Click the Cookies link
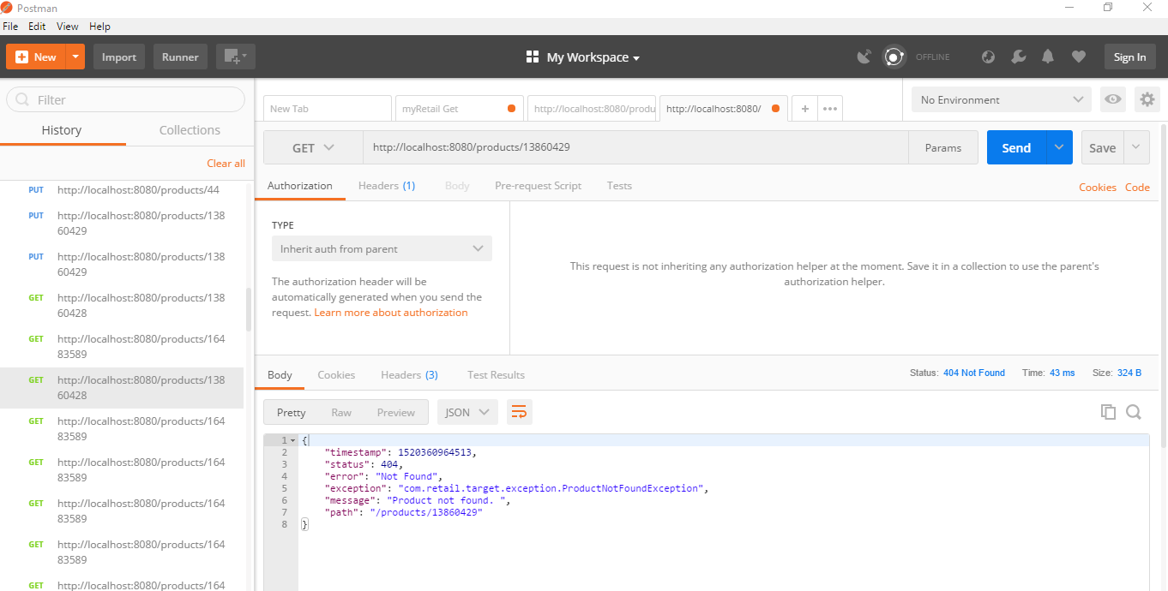This screenshot has height=591, width=1168. click(x=1098, y=187)
